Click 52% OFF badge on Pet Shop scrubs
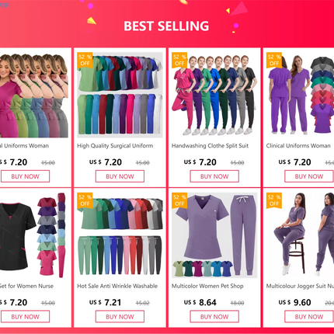The height and width of the screenshot is (334, 334). click(179, 200)
